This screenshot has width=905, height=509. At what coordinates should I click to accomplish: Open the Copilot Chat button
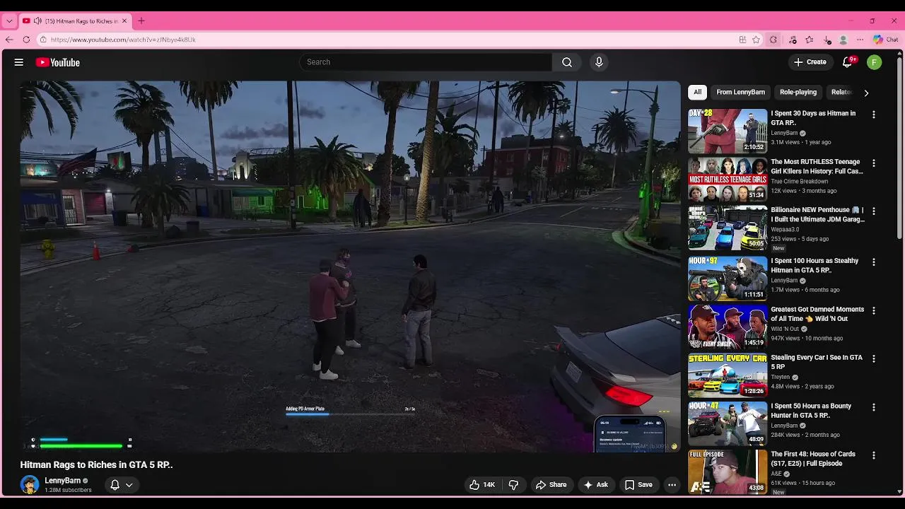pyautogui.click(x=885, y=40)
